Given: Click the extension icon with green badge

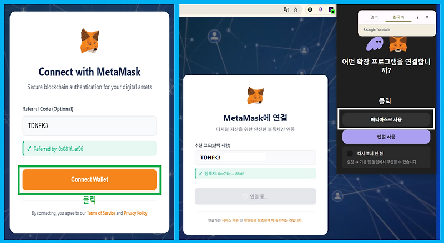Looking at the screenshot, I should click(331, 10).
